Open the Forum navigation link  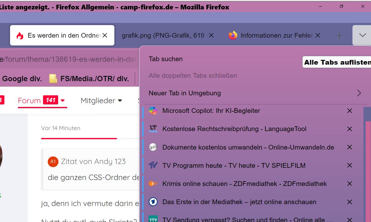coord(29,101)
